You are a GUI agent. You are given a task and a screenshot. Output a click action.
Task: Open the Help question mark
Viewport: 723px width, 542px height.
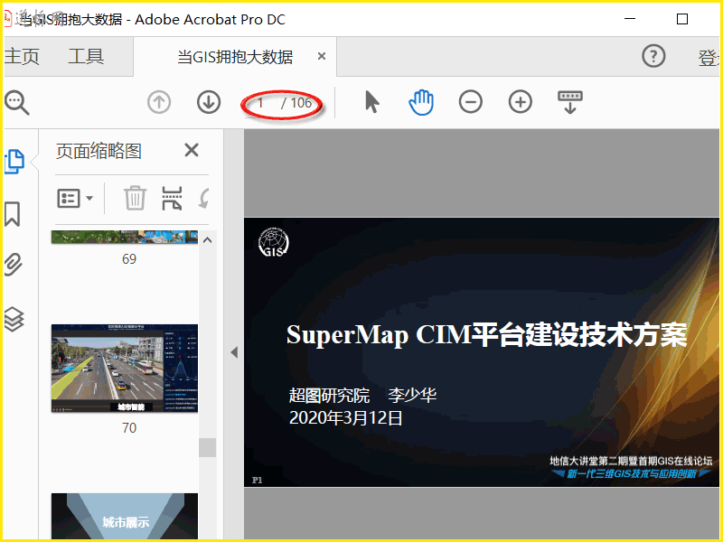pos(653,56)
